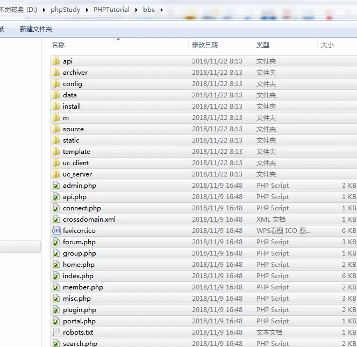Image resolution: width=357 pixels, height=347 pixels.
Task: Sort by 大小 column header
Action: tap(327, 45)
